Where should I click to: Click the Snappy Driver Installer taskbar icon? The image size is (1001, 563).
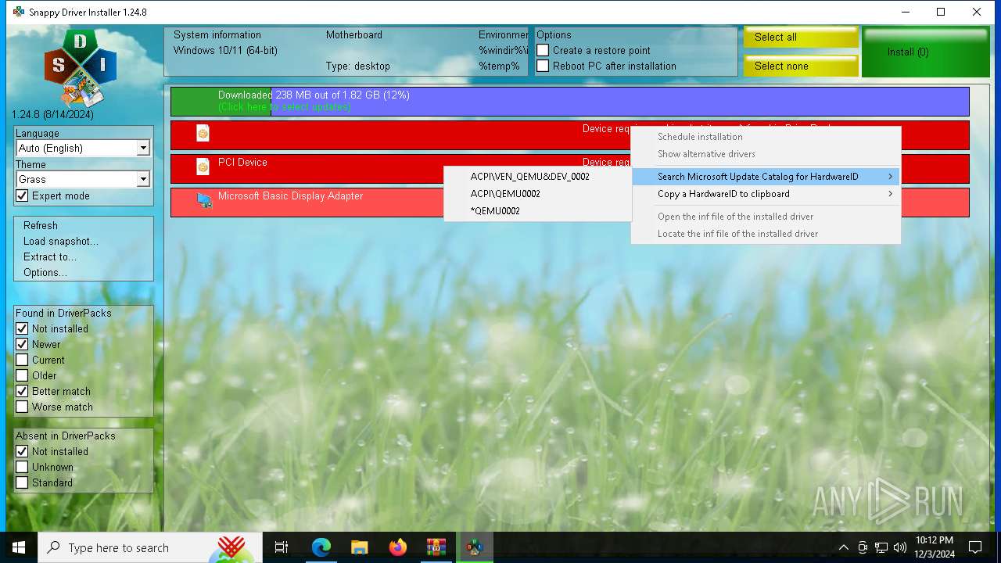[x=474, y=547]
